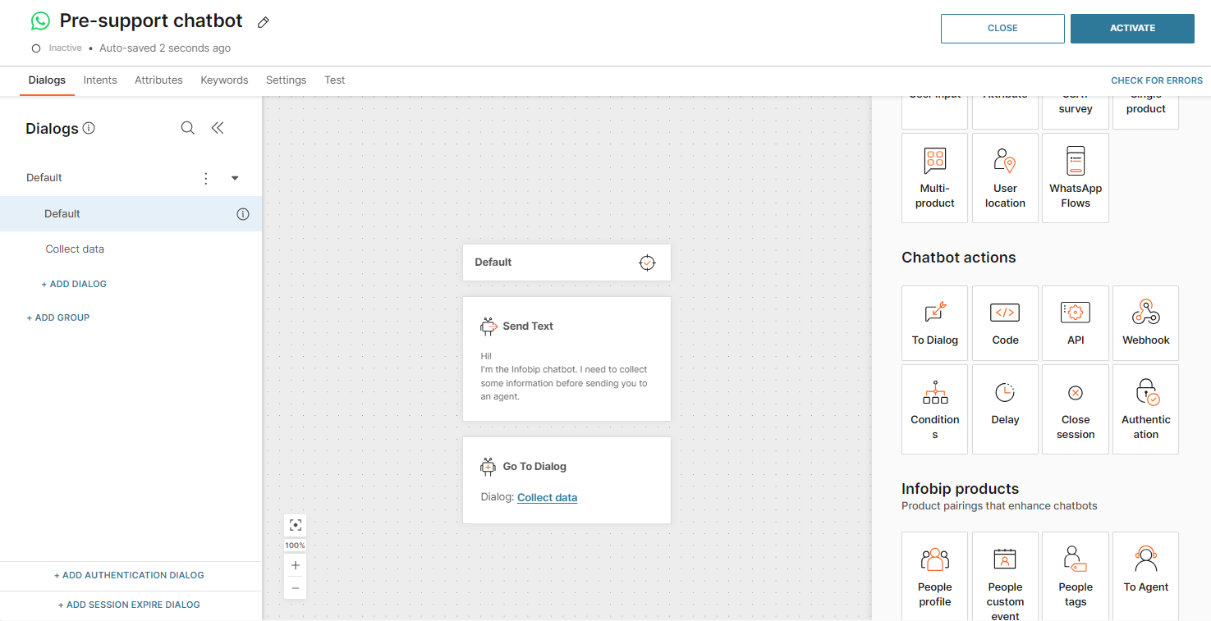
Task: Click Check for Errors
Action: (x=1156, y=80)
